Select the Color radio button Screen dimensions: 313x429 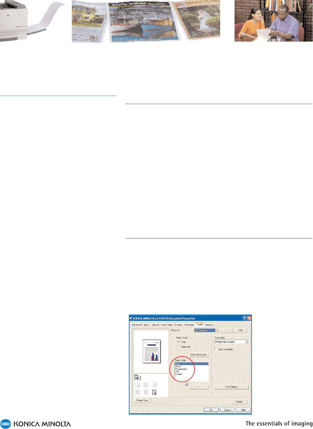tap(179, 342)
